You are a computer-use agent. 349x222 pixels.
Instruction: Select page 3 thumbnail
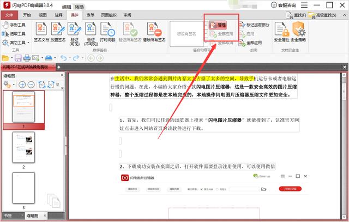pos(23,188)
